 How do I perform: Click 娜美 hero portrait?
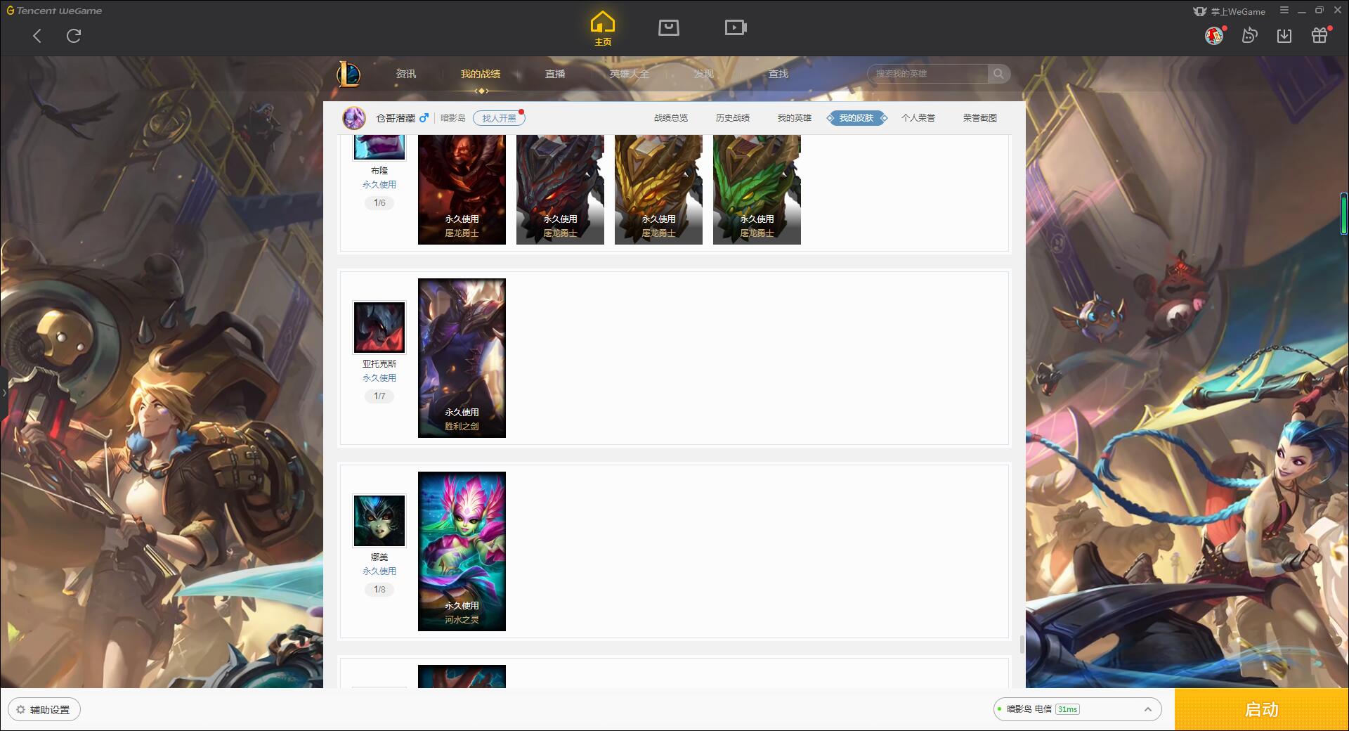pyautogui.click(x=379, y=521)
